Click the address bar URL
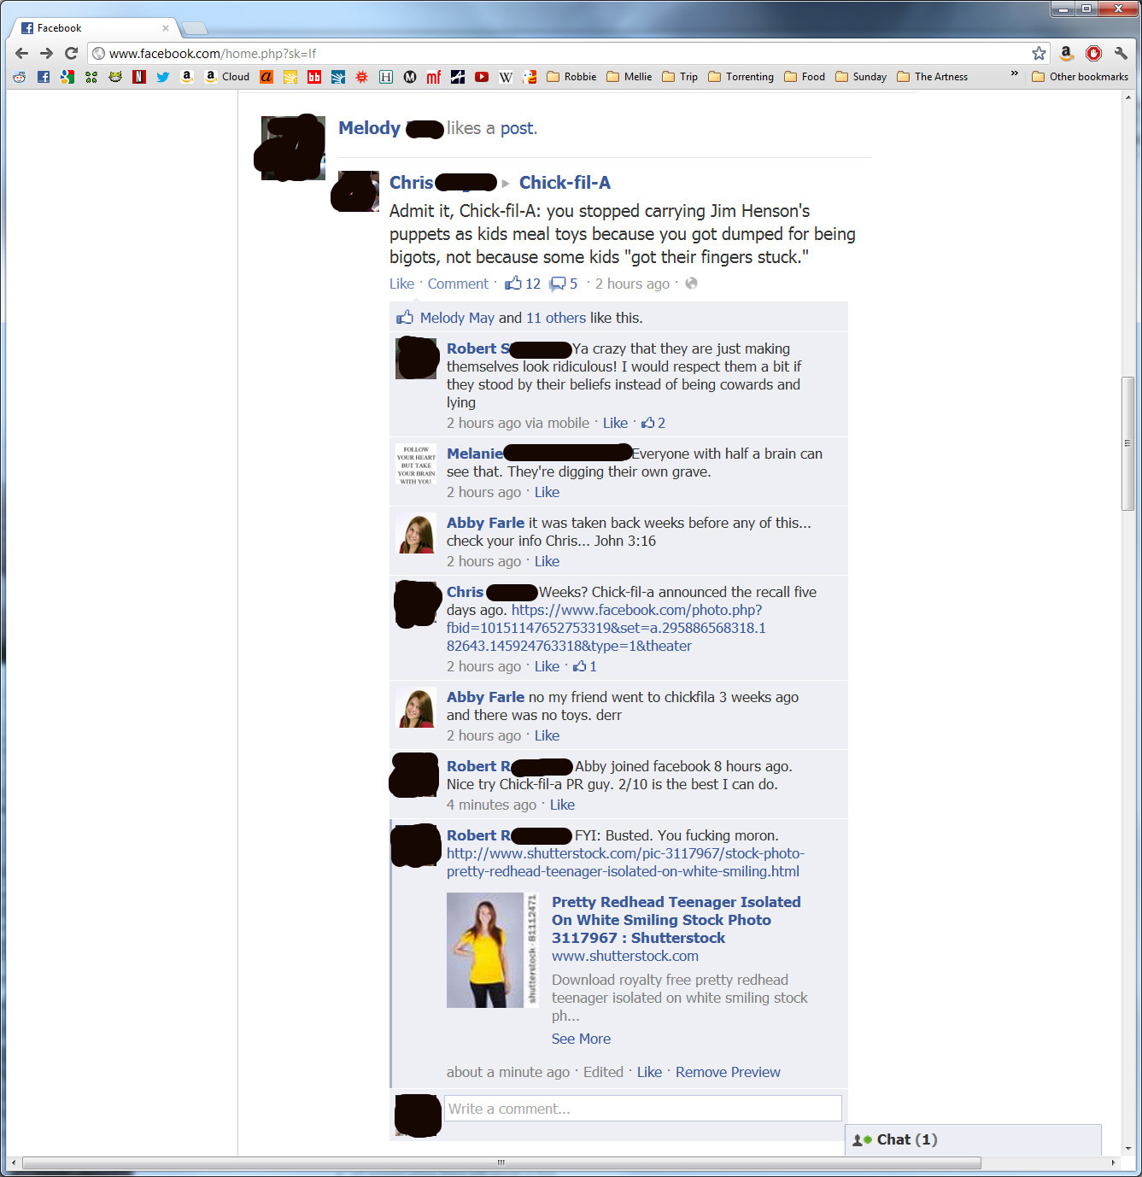Image resolution: width=1142 pixels, height=1177 pixels. [212, 53]
